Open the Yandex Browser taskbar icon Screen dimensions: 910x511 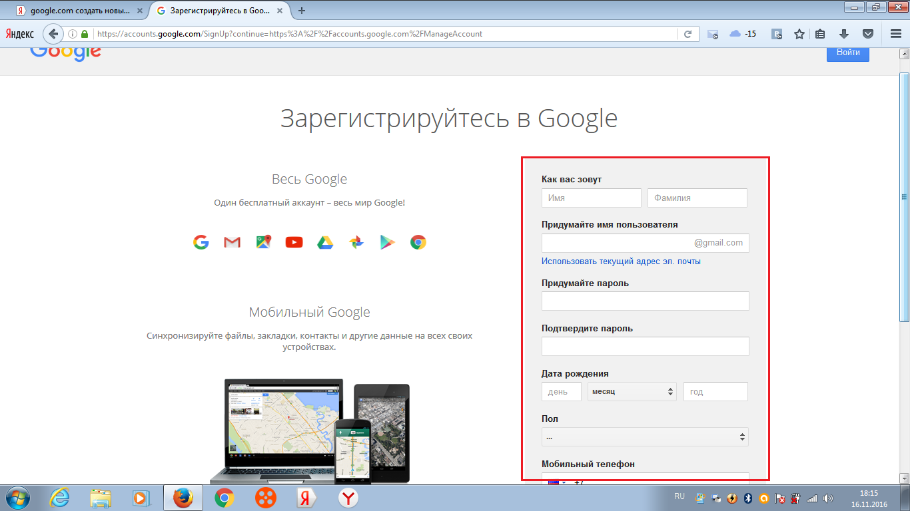click(348, 498)
